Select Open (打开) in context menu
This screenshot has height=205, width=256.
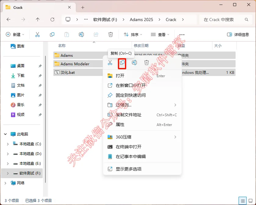pos(142,76)
